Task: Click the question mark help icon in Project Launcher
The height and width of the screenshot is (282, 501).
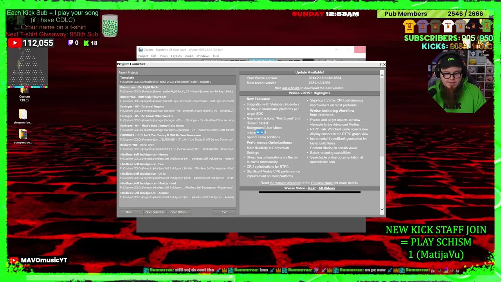Action: coord(380,64)
